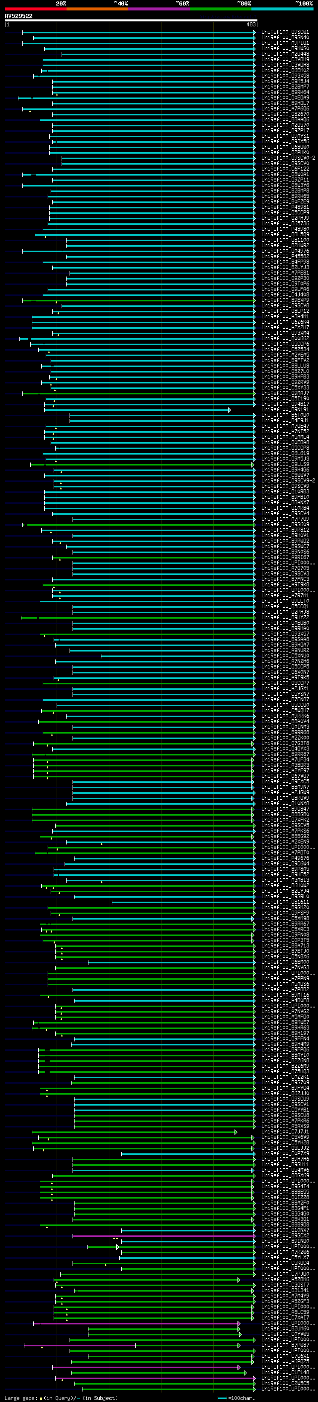Select the UniRef100_Q9ZP17 label
318x1402 pixels.
[x=285, y=131]
